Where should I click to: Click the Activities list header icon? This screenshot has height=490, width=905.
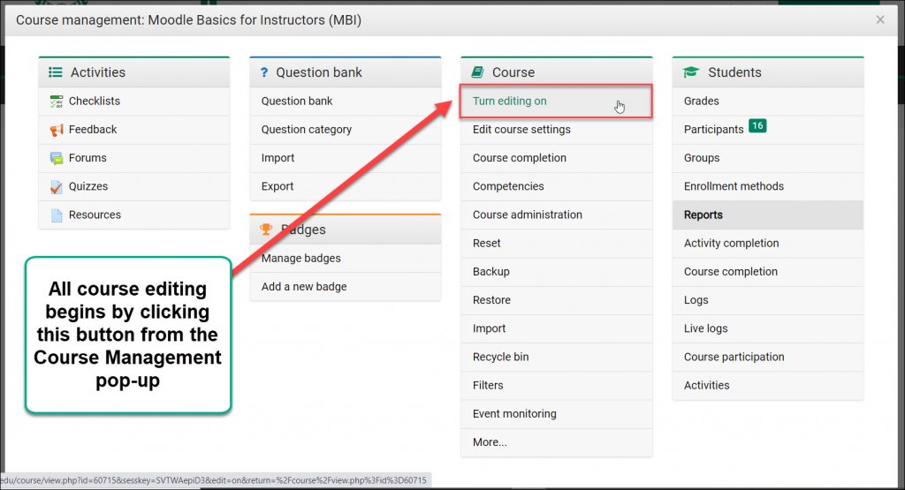coord(56,72)
